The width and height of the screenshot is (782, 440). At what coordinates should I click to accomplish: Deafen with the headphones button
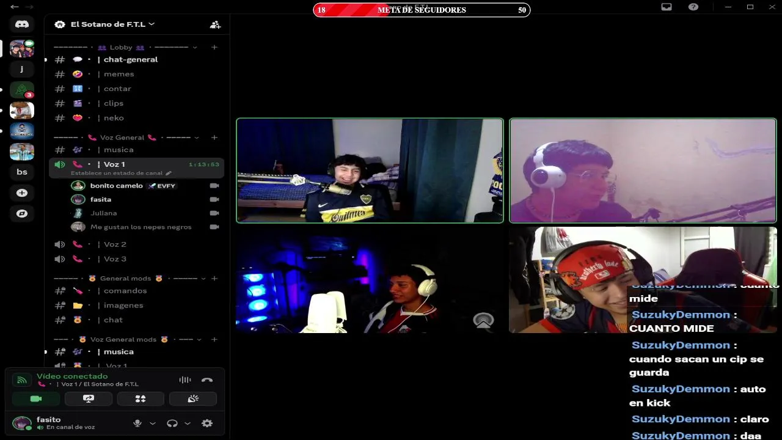tap(172, 423)
